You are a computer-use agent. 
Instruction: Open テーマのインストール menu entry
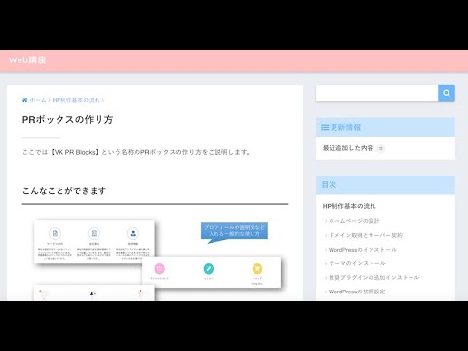(x=357, y=263)
